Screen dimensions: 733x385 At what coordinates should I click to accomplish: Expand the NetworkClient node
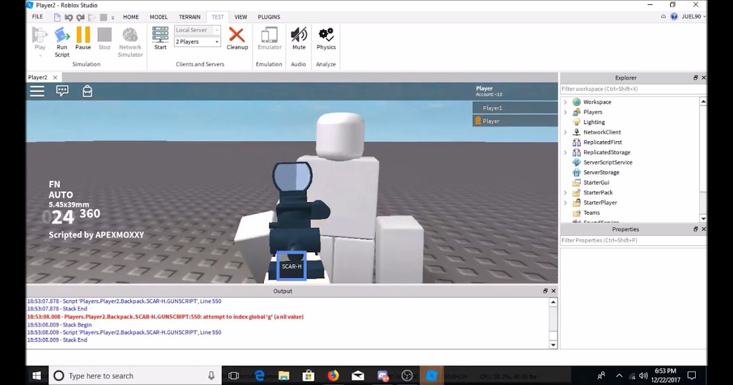click(x=565, y=132)
